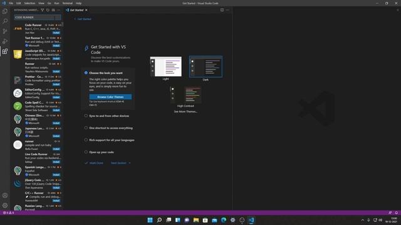This screenshot has height=225, width=401.
Task: Open the Help menu
Action: tap(78, 3)
